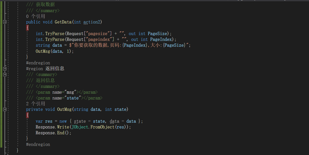Click the GetData method name
Image resolution: width=309 pixels, height=155 pixels.
click(x=63, y=22)
